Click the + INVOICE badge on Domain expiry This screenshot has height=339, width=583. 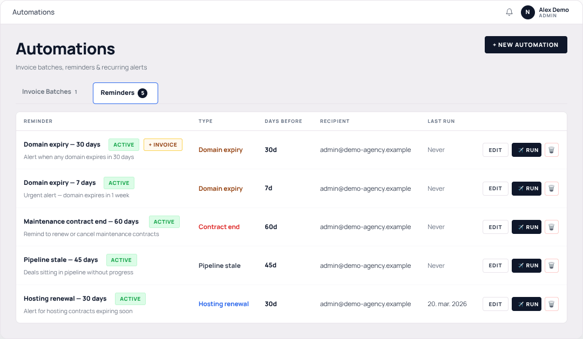(163, 145)
